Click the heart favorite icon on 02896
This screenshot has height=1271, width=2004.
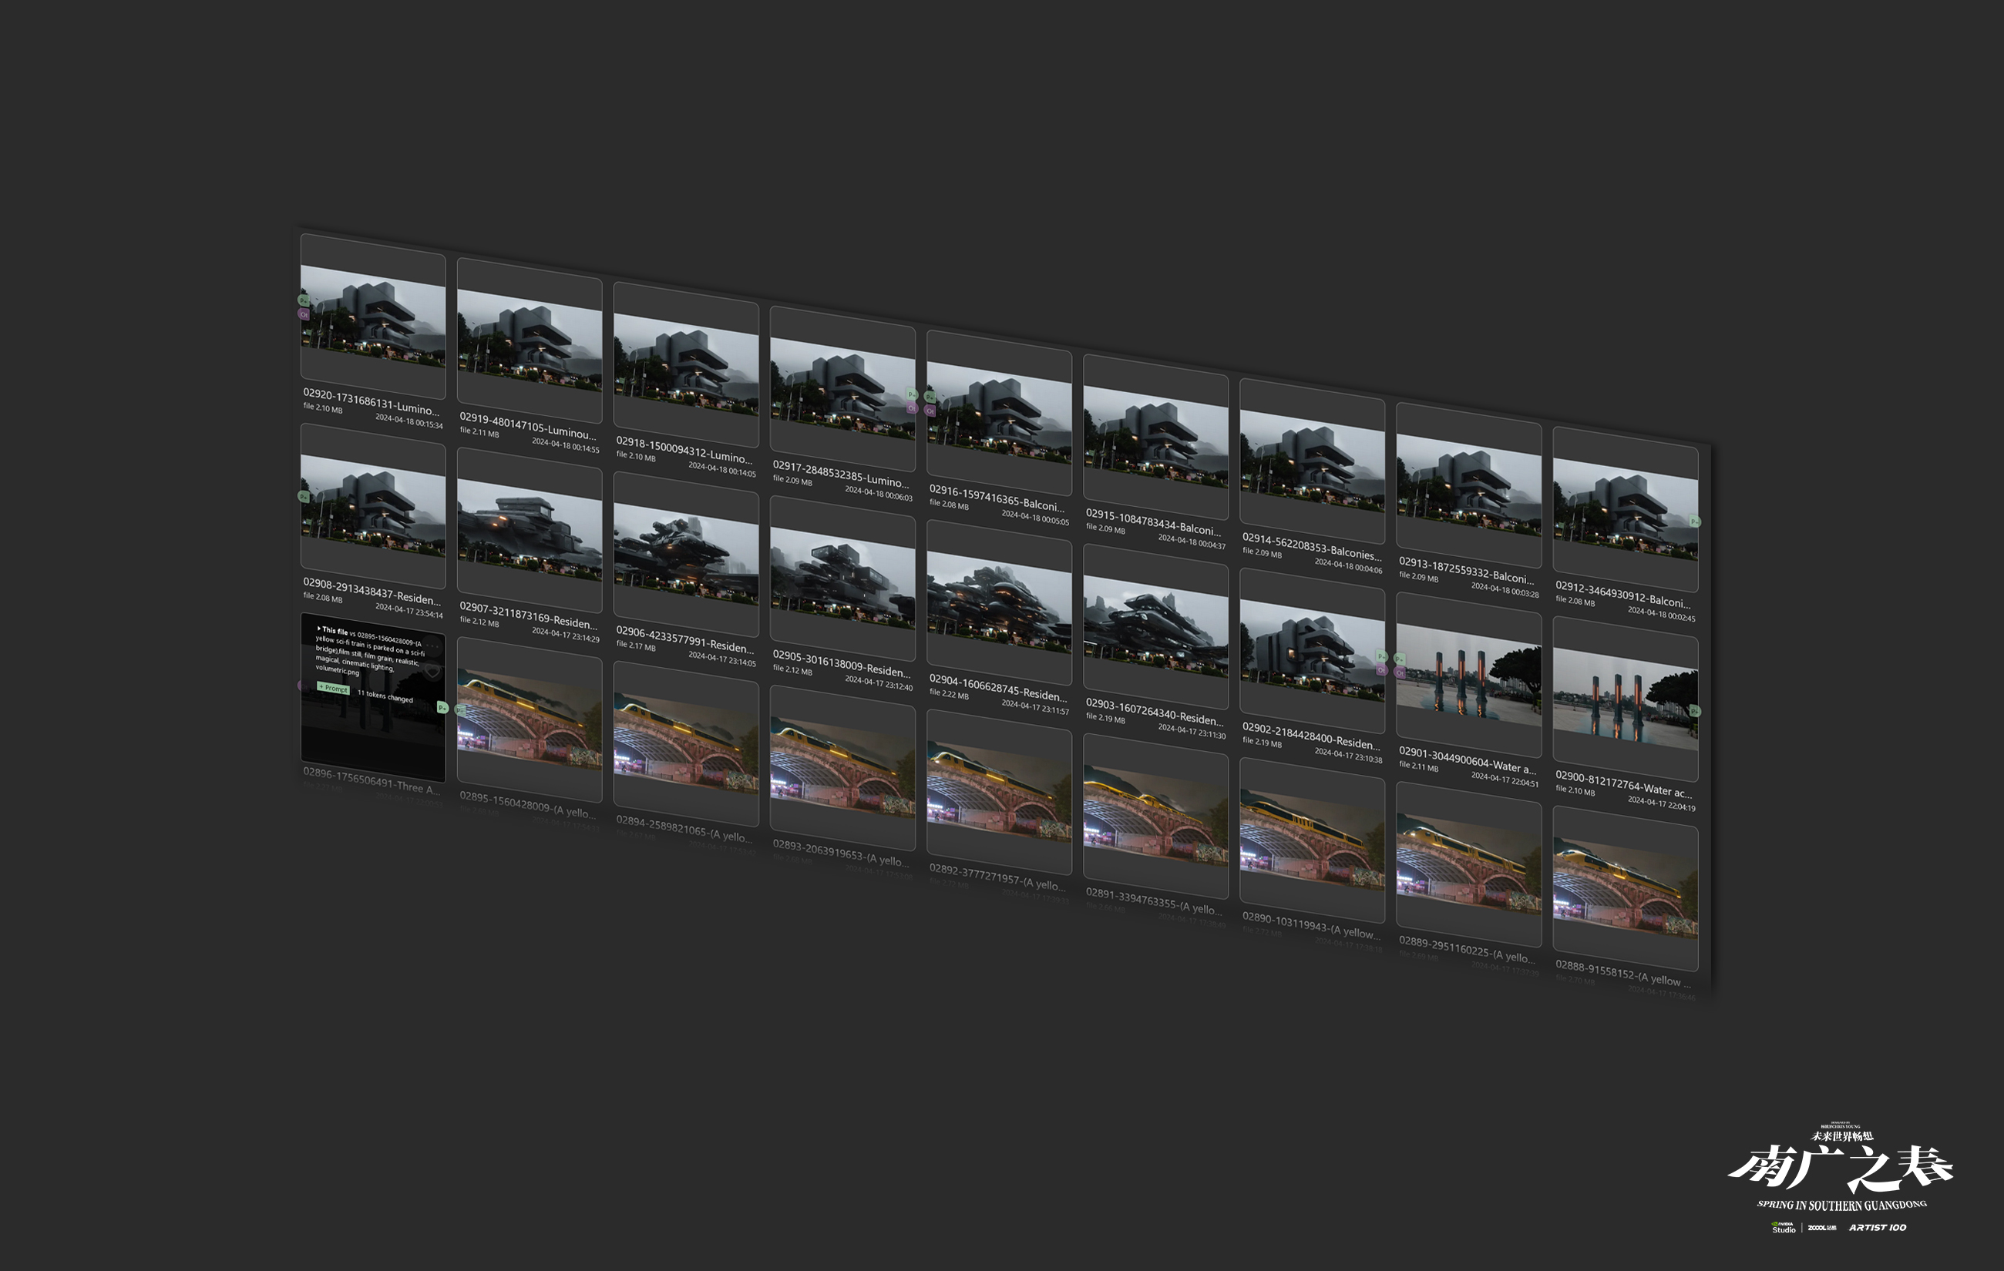pos(432,671)
